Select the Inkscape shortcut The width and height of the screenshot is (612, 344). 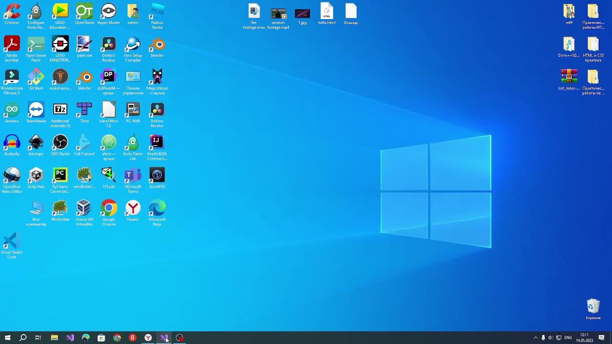(x=36, y=145)
